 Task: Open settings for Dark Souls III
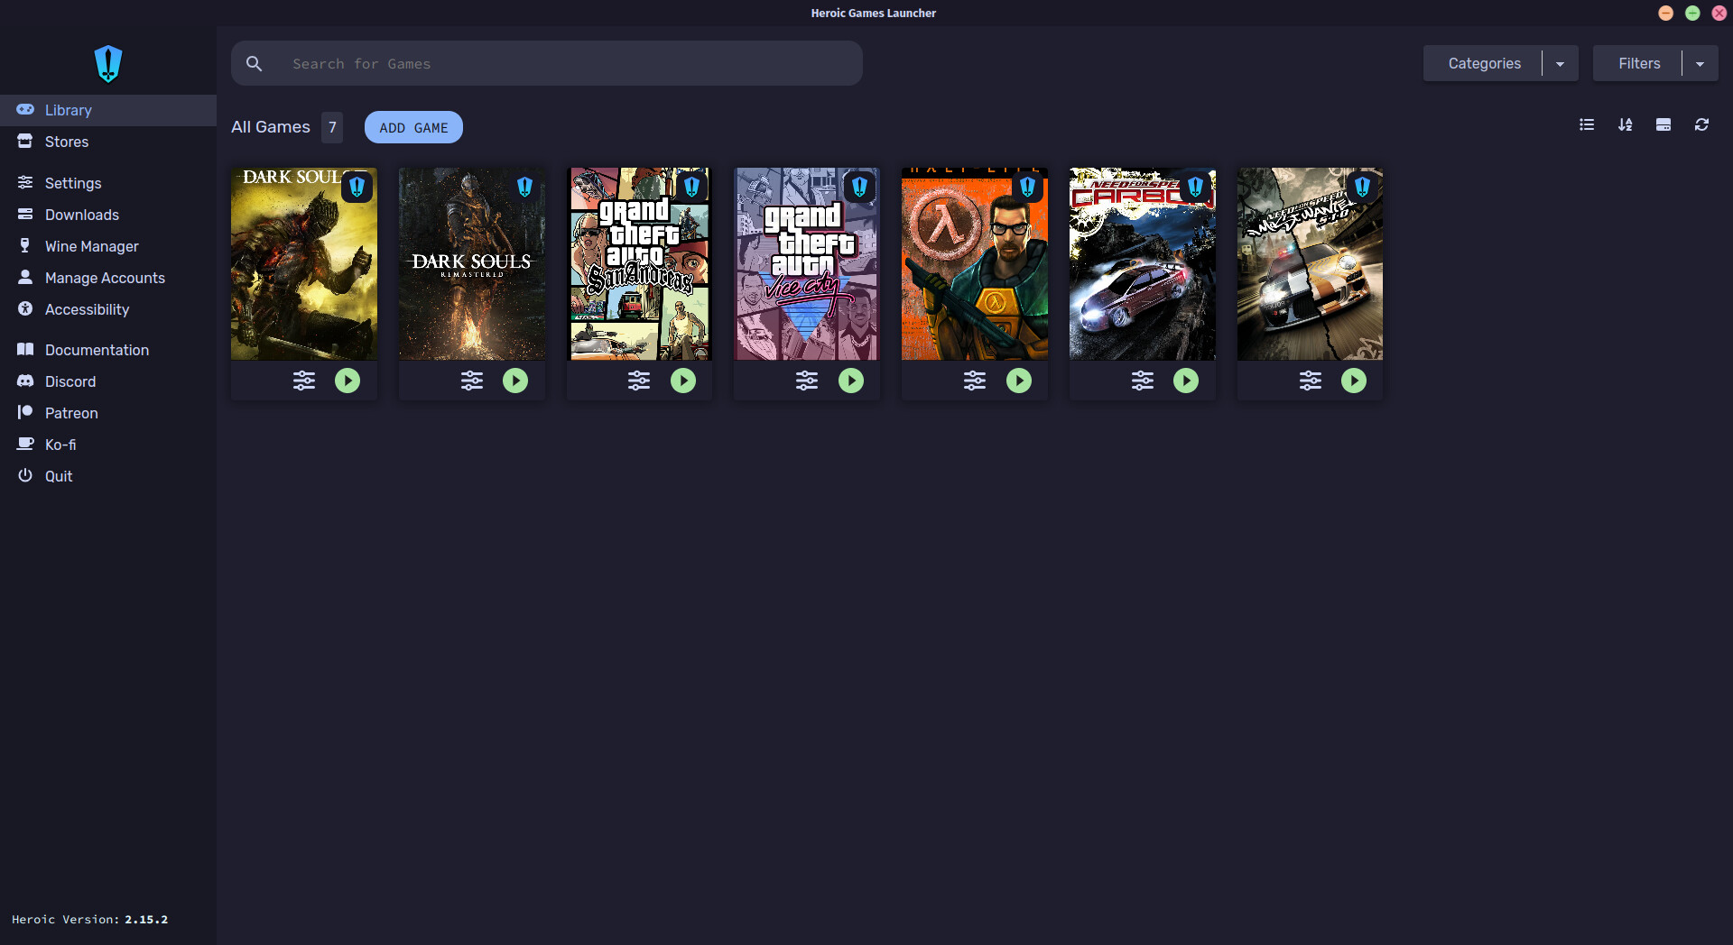(304, 381)
